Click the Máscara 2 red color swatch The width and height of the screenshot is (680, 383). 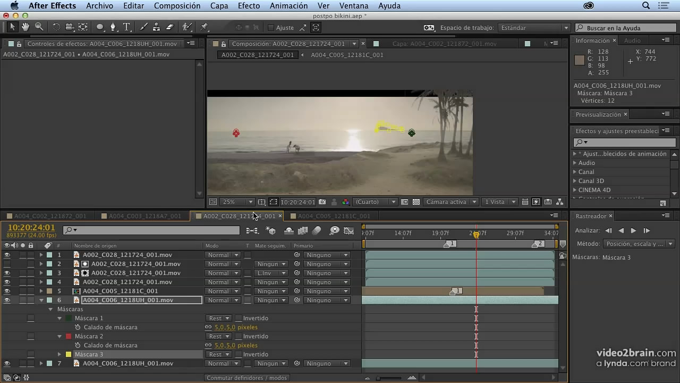click(68, 336)
